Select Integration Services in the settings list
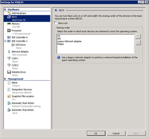The image size is (149, 139). click(22, 90)
